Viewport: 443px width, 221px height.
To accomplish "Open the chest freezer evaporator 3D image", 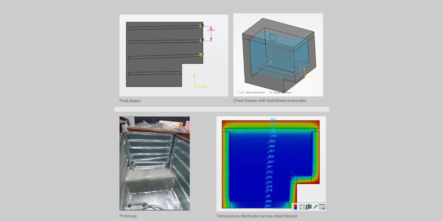I will pos(278,55).
